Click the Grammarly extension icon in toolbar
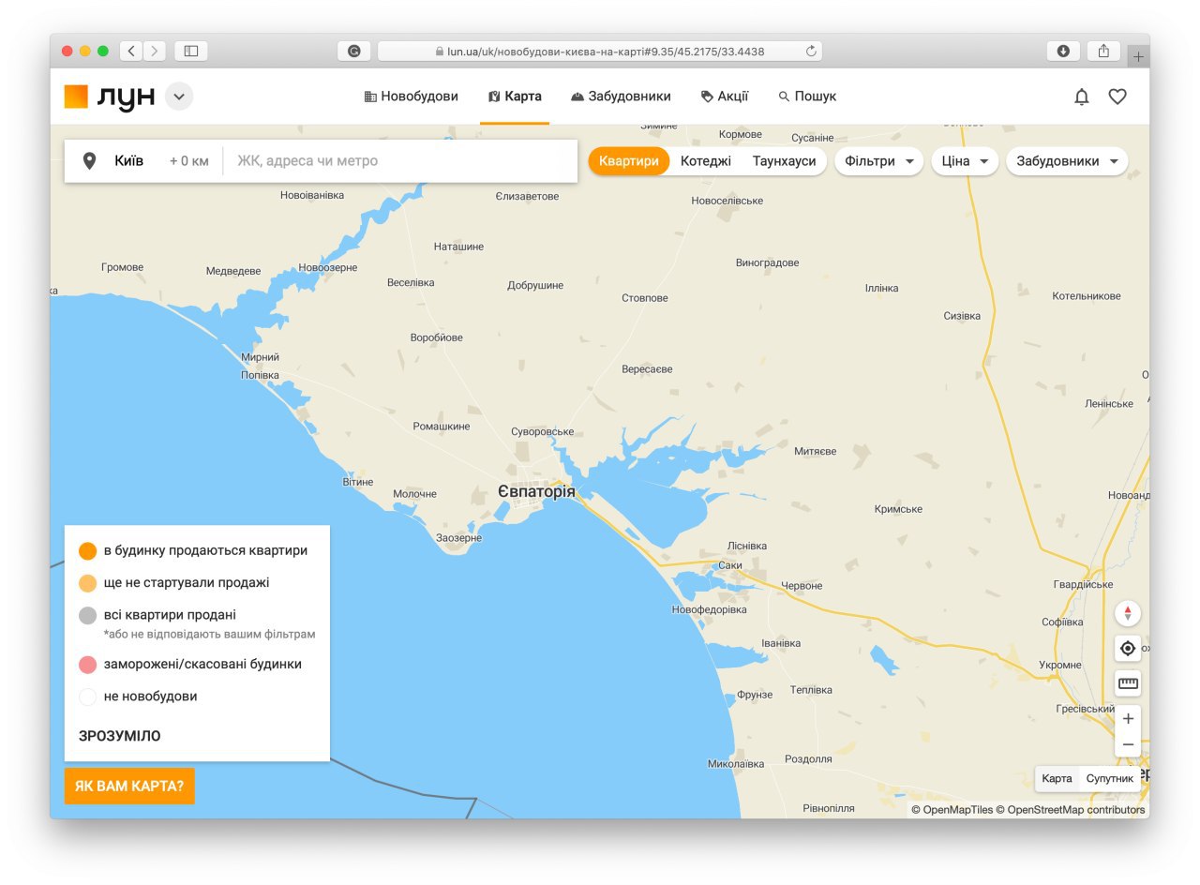 tap(354, 51)
